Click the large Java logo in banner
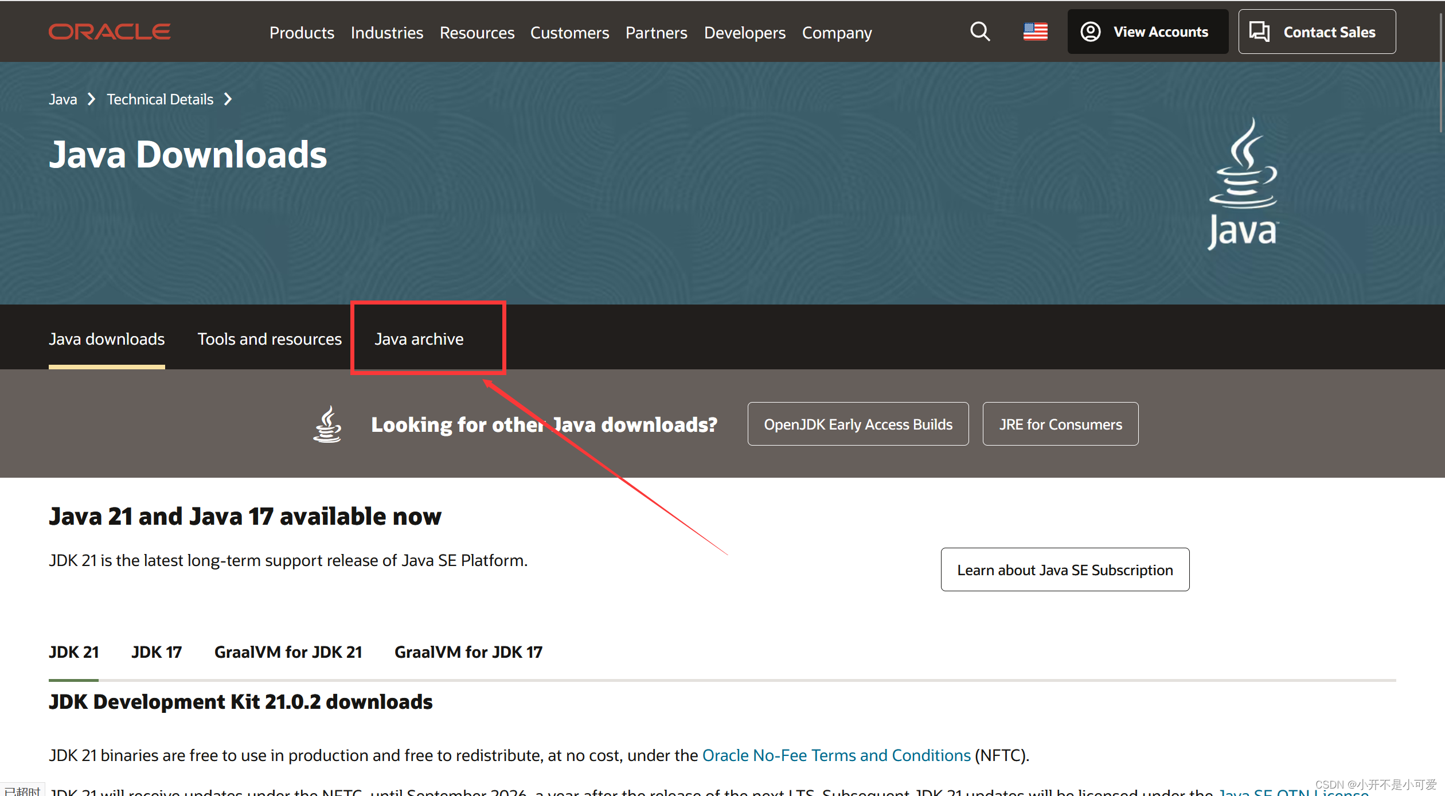This screenshot has width=1445, height=796. click(x=1243, y=184)
